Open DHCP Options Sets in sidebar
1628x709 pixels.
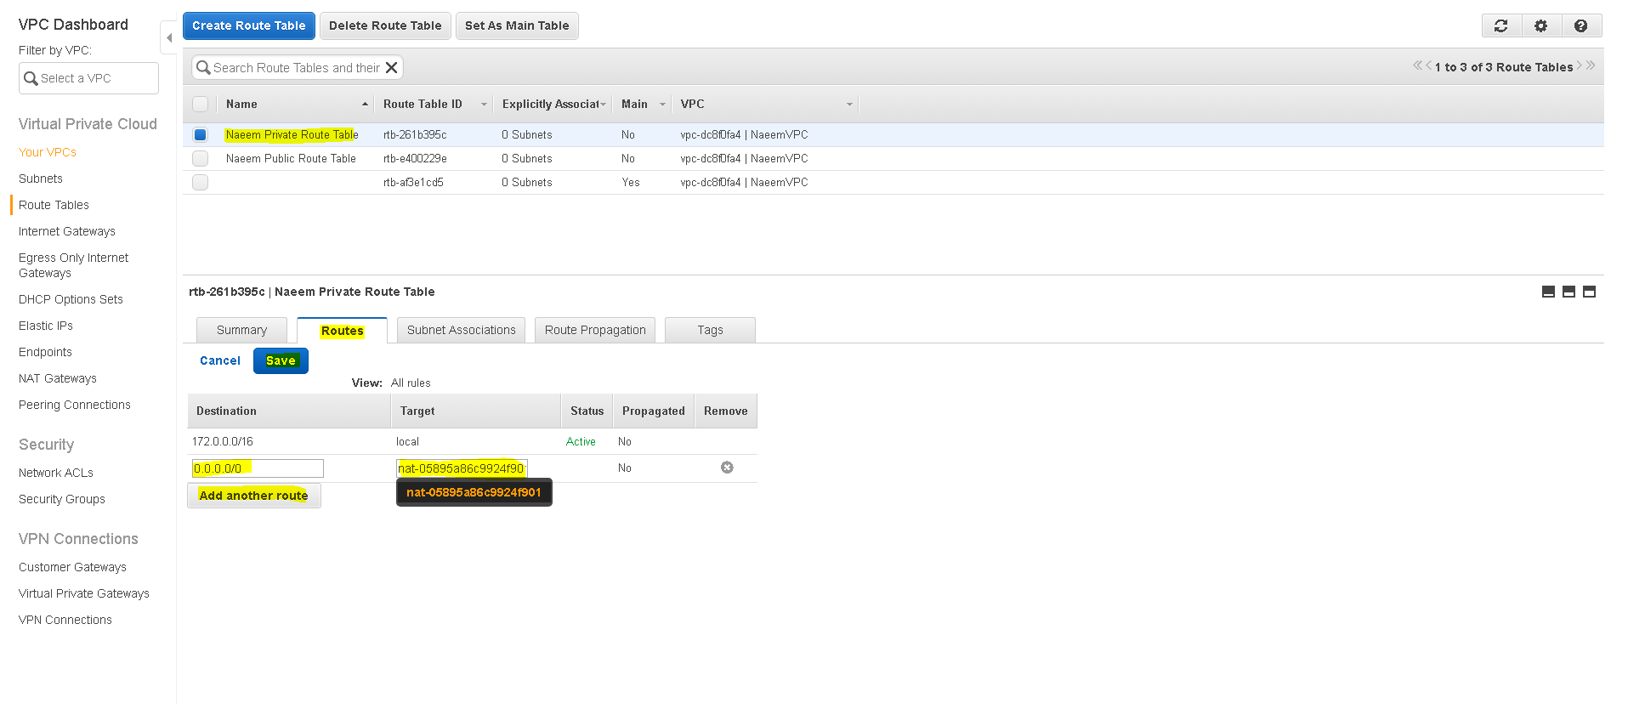[71, 299]
